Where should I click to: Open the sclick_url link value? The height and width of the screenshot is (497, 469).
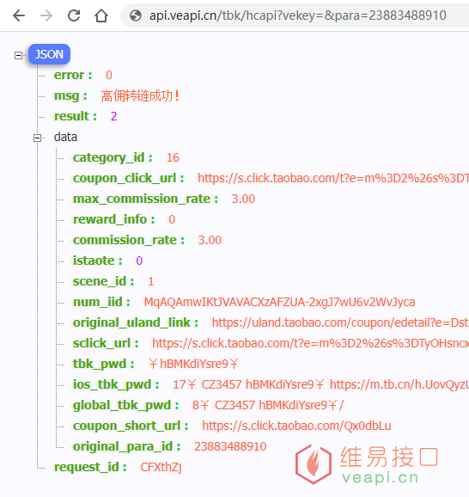click(x=310, y=343)
